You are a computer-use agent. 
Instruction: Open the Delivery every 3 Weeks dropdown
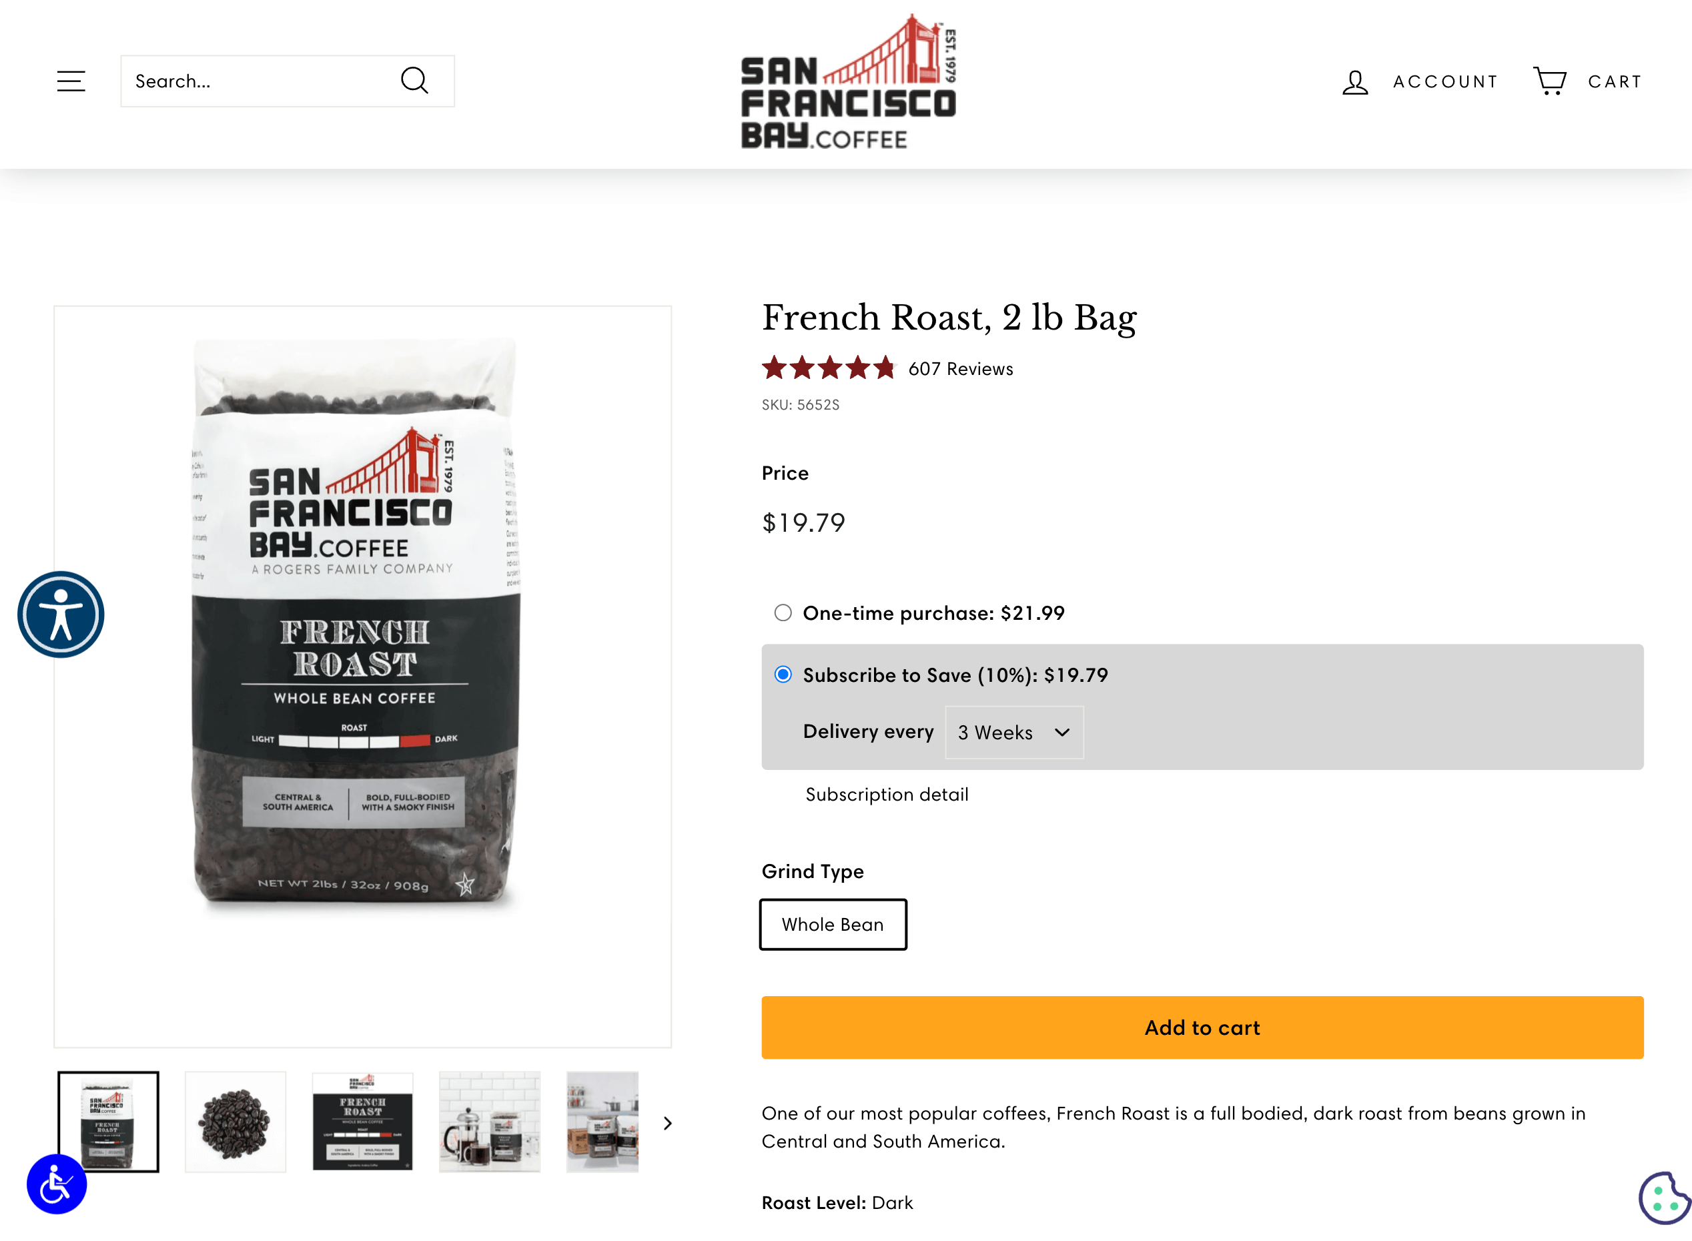(x=1014, y=733)
